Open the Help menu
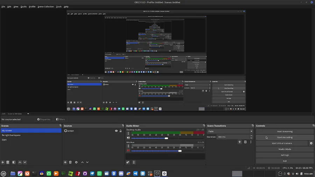Screen dimensions: 315x177 (x=66, y=7)
